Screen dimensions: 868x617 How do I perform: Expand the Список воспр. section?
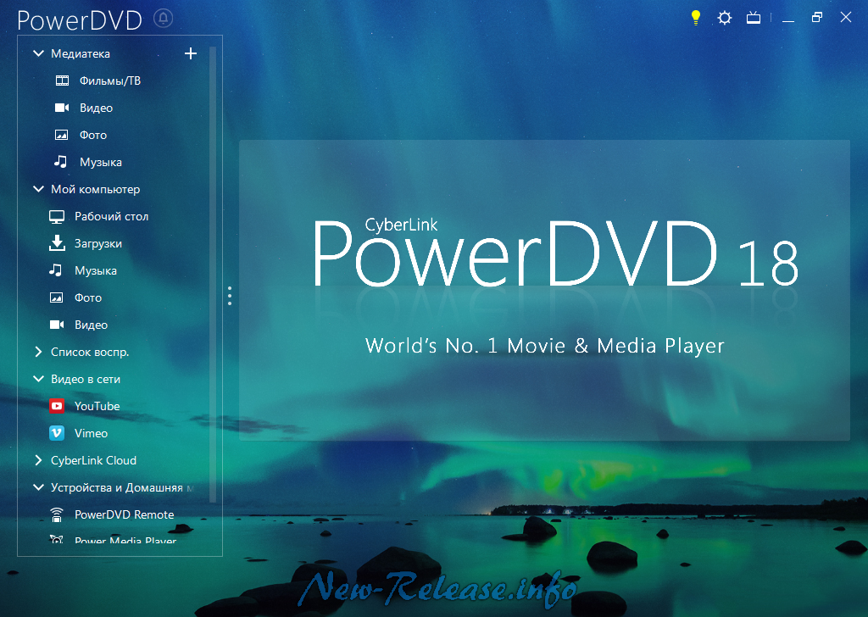tap(38, 352)
